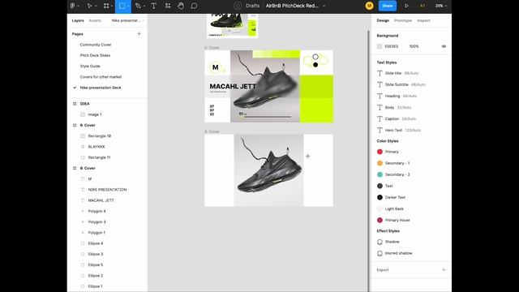Click the top cropped slide thumbnail on canvas
Viewport: 519px width, 292px height.
point(232,26)
